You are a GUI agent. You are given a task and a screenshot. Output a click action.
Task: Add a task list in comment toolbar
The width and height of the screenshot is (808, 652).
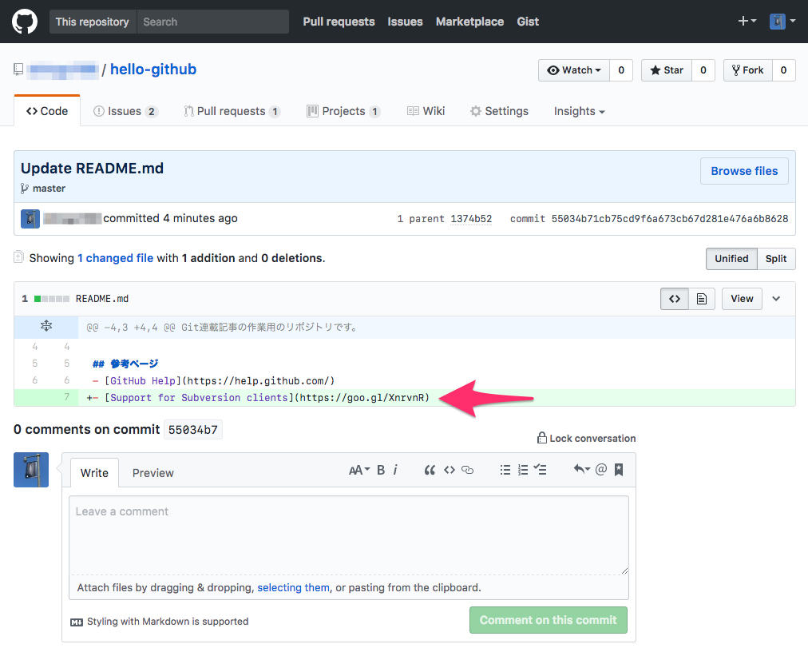[541, 470]
